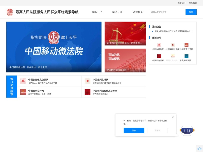Open the 最高人民法院知识产权法庭 notice link
The image size is (203, 152).
pos(173,31)
